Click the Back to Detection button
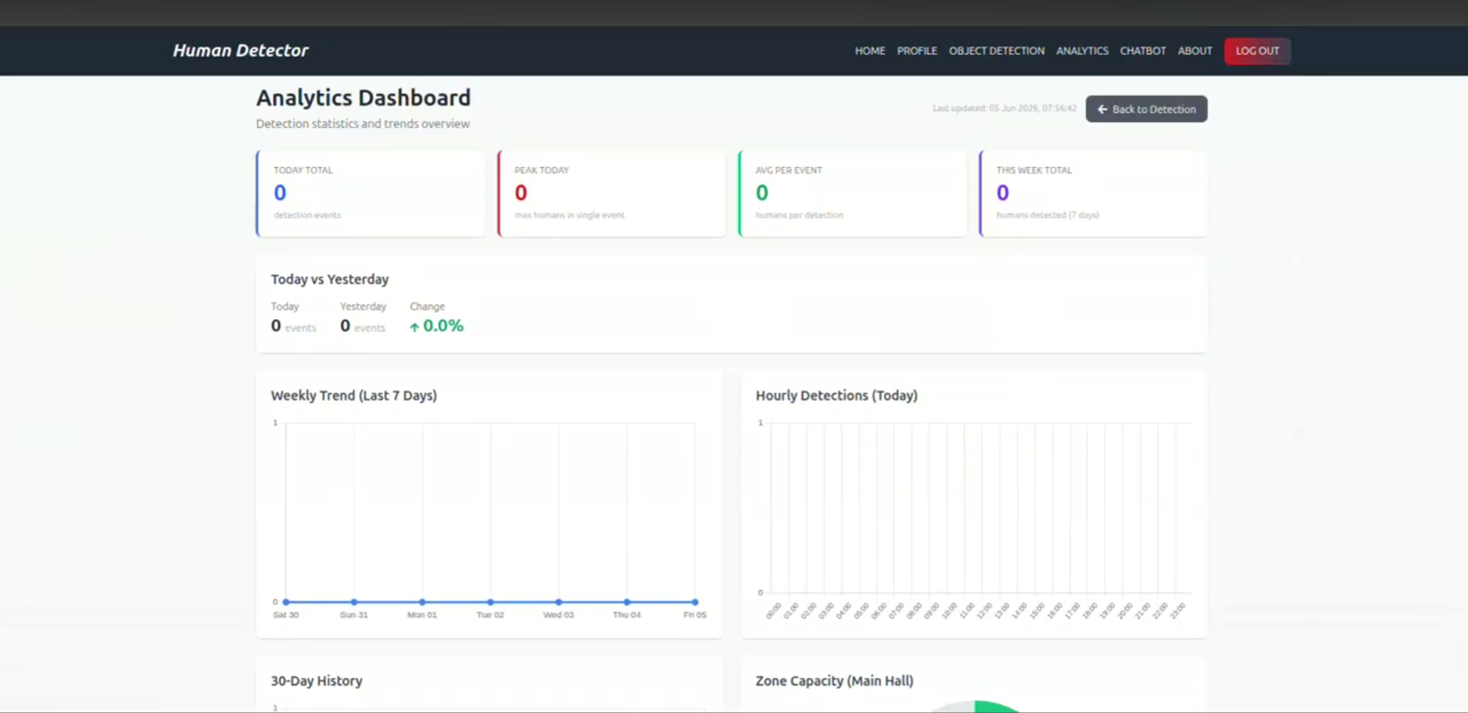 coord(1146,109)
